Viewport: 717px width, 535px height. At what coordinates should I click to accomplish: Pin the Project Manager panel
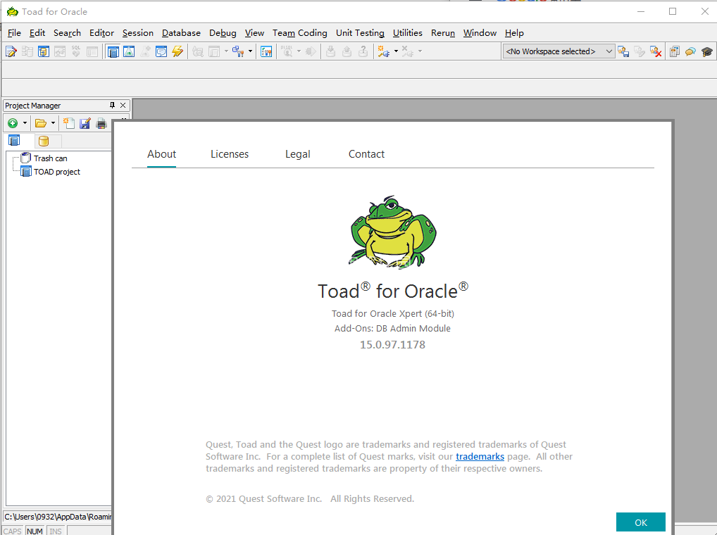[x=113, y=105]
